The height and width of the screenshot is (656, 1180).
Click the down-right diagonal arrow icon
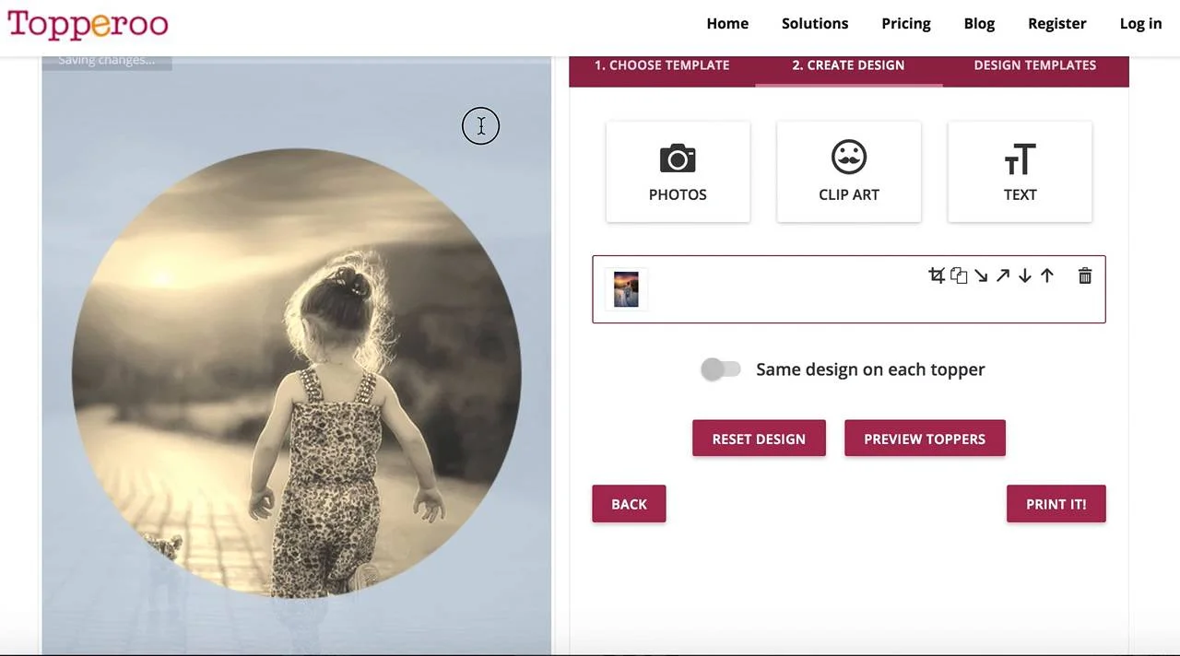pyautogui.click(x=981, y=275)
